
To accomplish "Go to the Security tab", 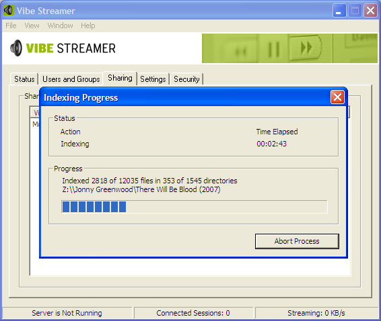I will point(186,79).
